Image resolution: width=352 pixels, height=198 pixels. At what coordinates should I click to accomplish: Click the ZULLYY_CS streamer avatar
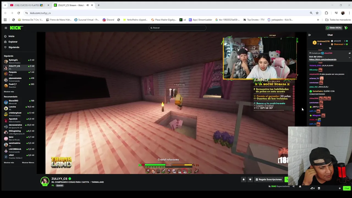coord(45,181)
